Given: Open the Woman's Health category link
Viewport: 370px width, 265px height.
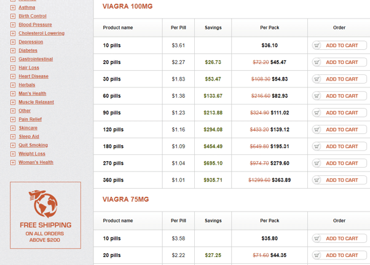Looking at the screenshot, I should 36,162.
